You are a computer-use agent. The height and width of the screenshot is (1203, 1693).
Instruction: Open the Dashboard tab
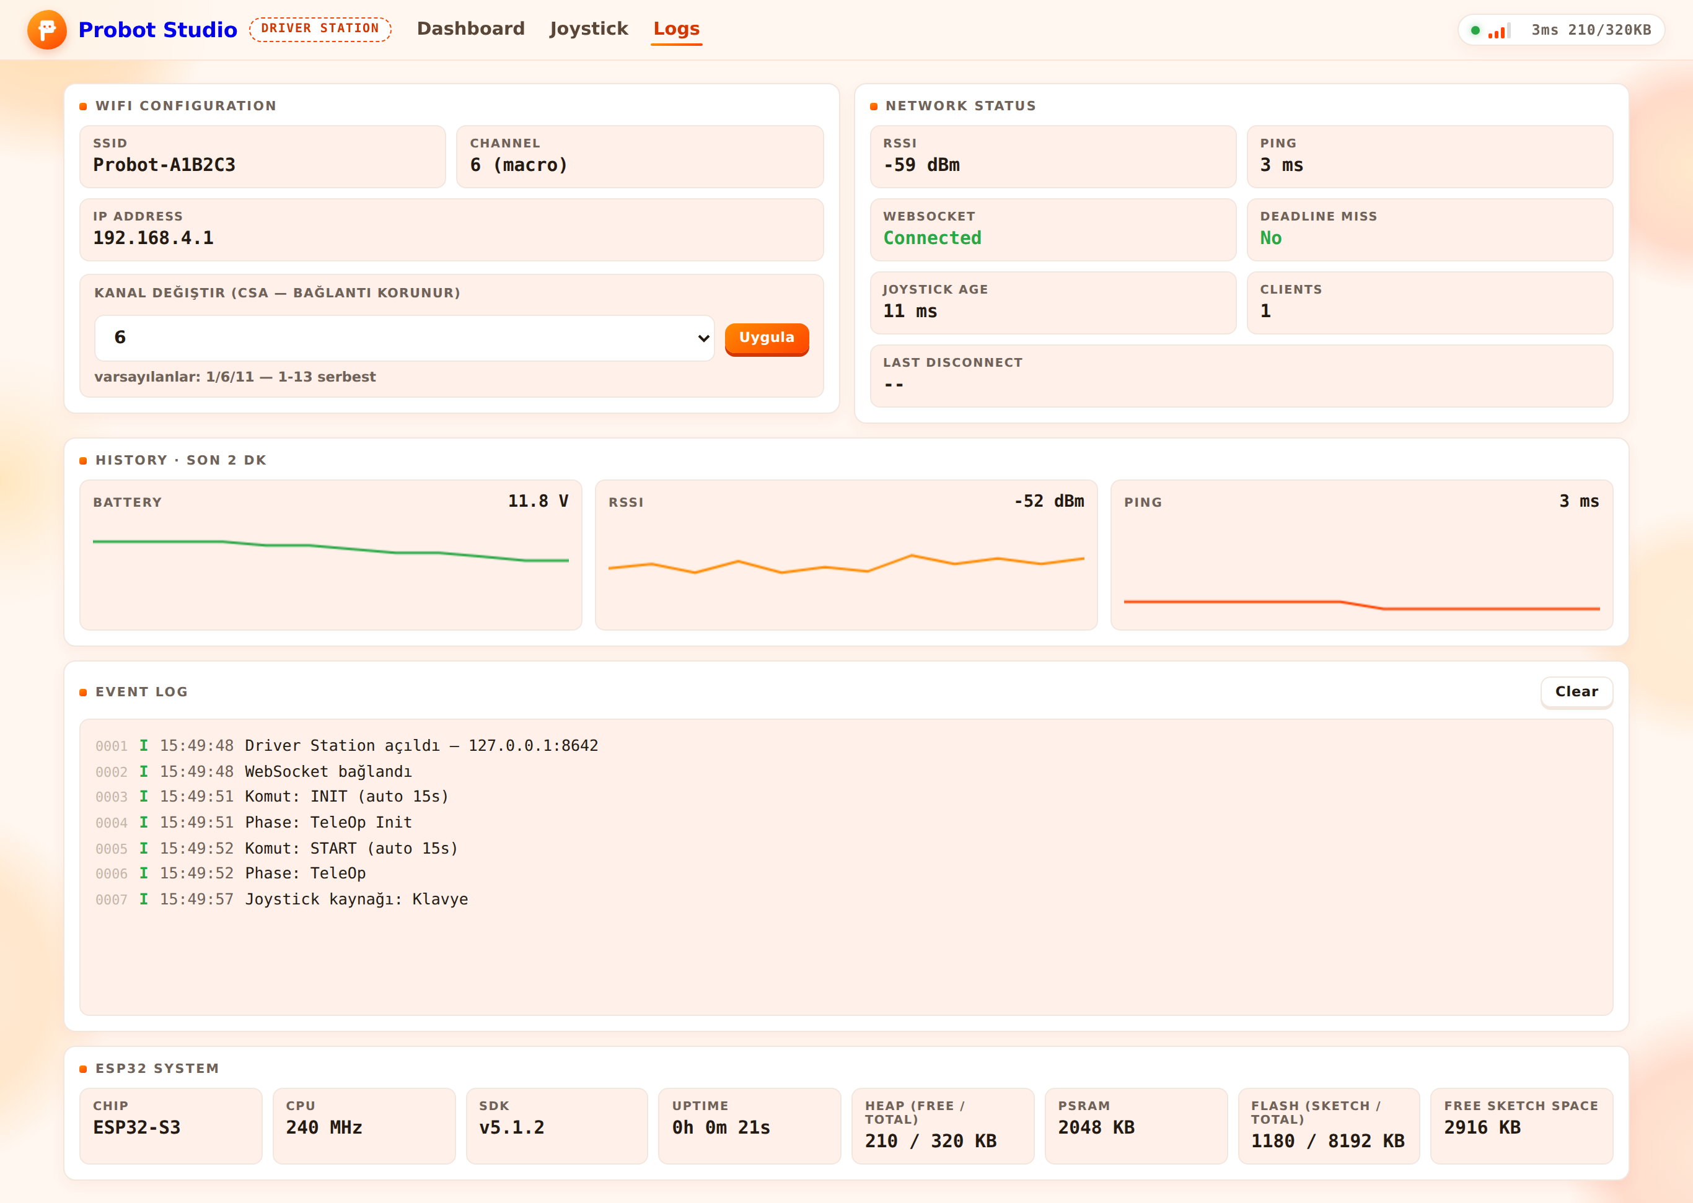point(470,29)
